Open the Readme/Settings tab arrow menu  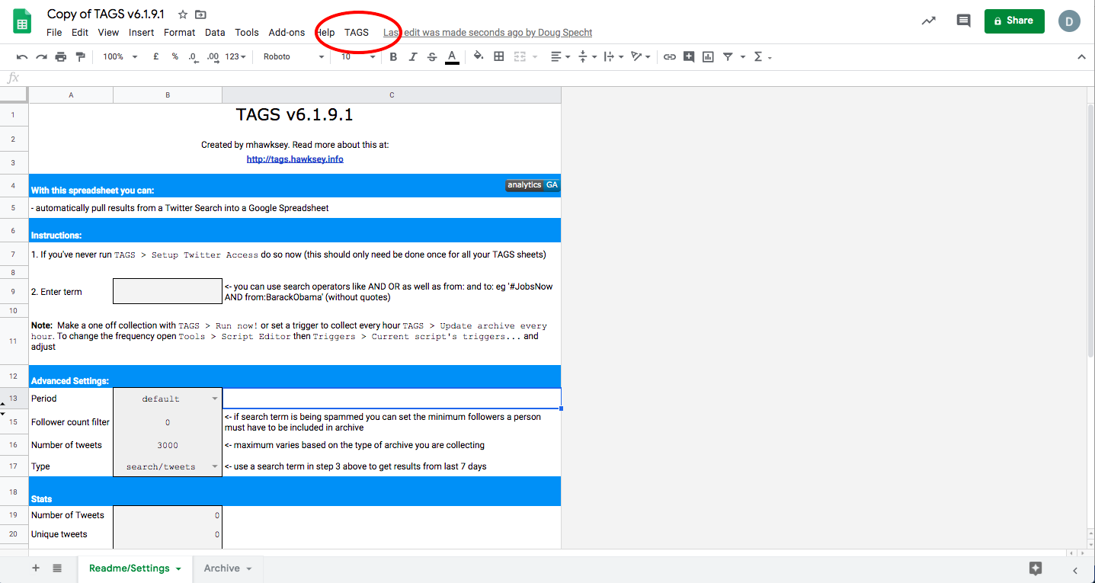click(178, 569)
